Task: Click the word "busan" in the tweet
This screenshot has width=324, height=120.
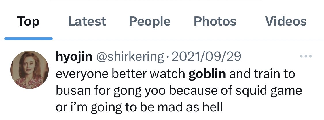Action: [73, 90]
